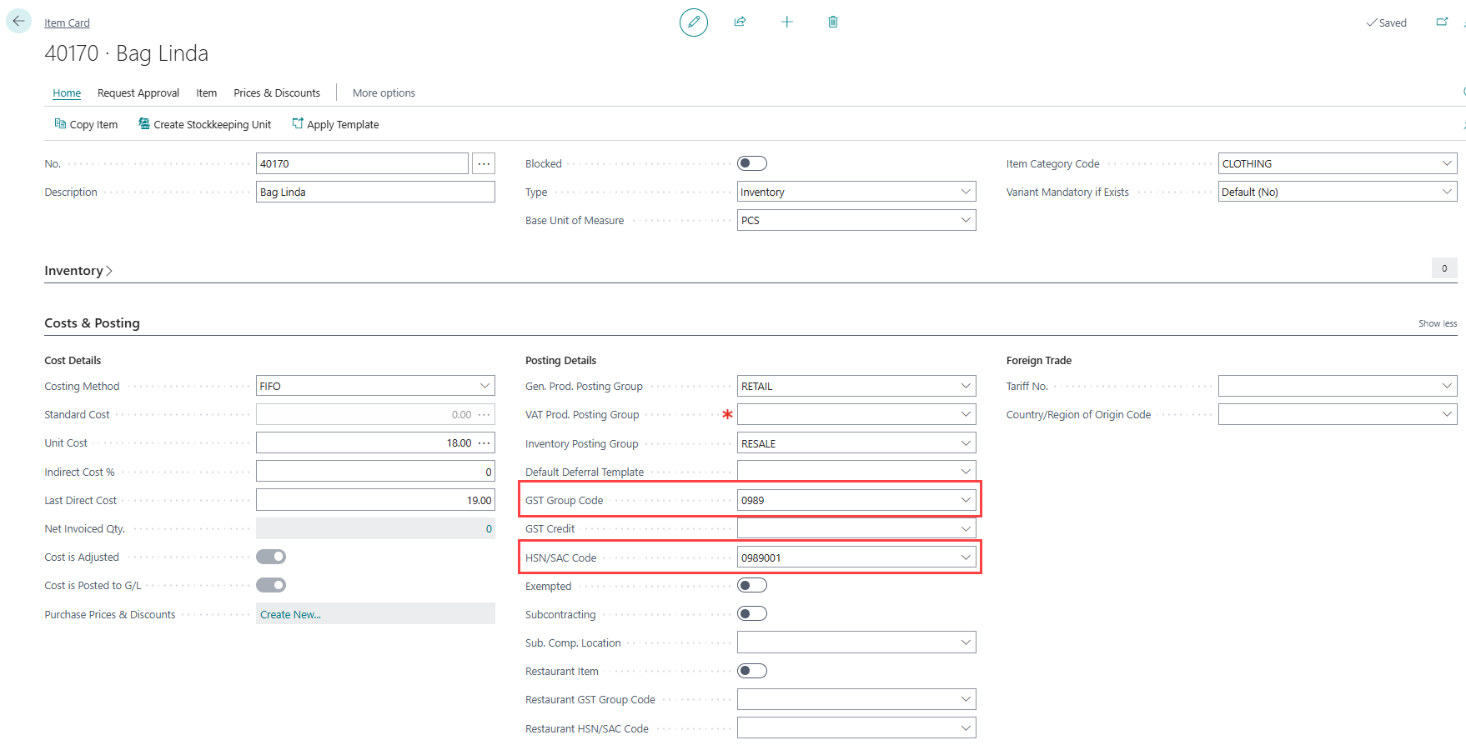Enable the Exempted toggle
The image size is (1466, 745).
tap(751, 586)
